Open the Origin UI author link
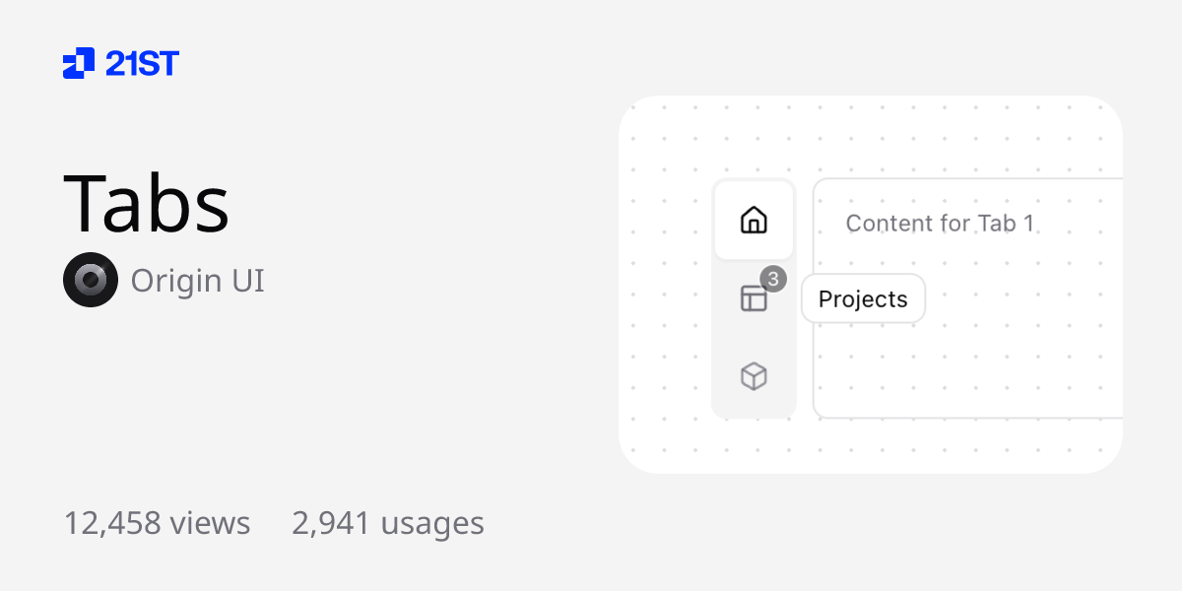This screenshot has width=1182, height=591. tap(198, 281)
